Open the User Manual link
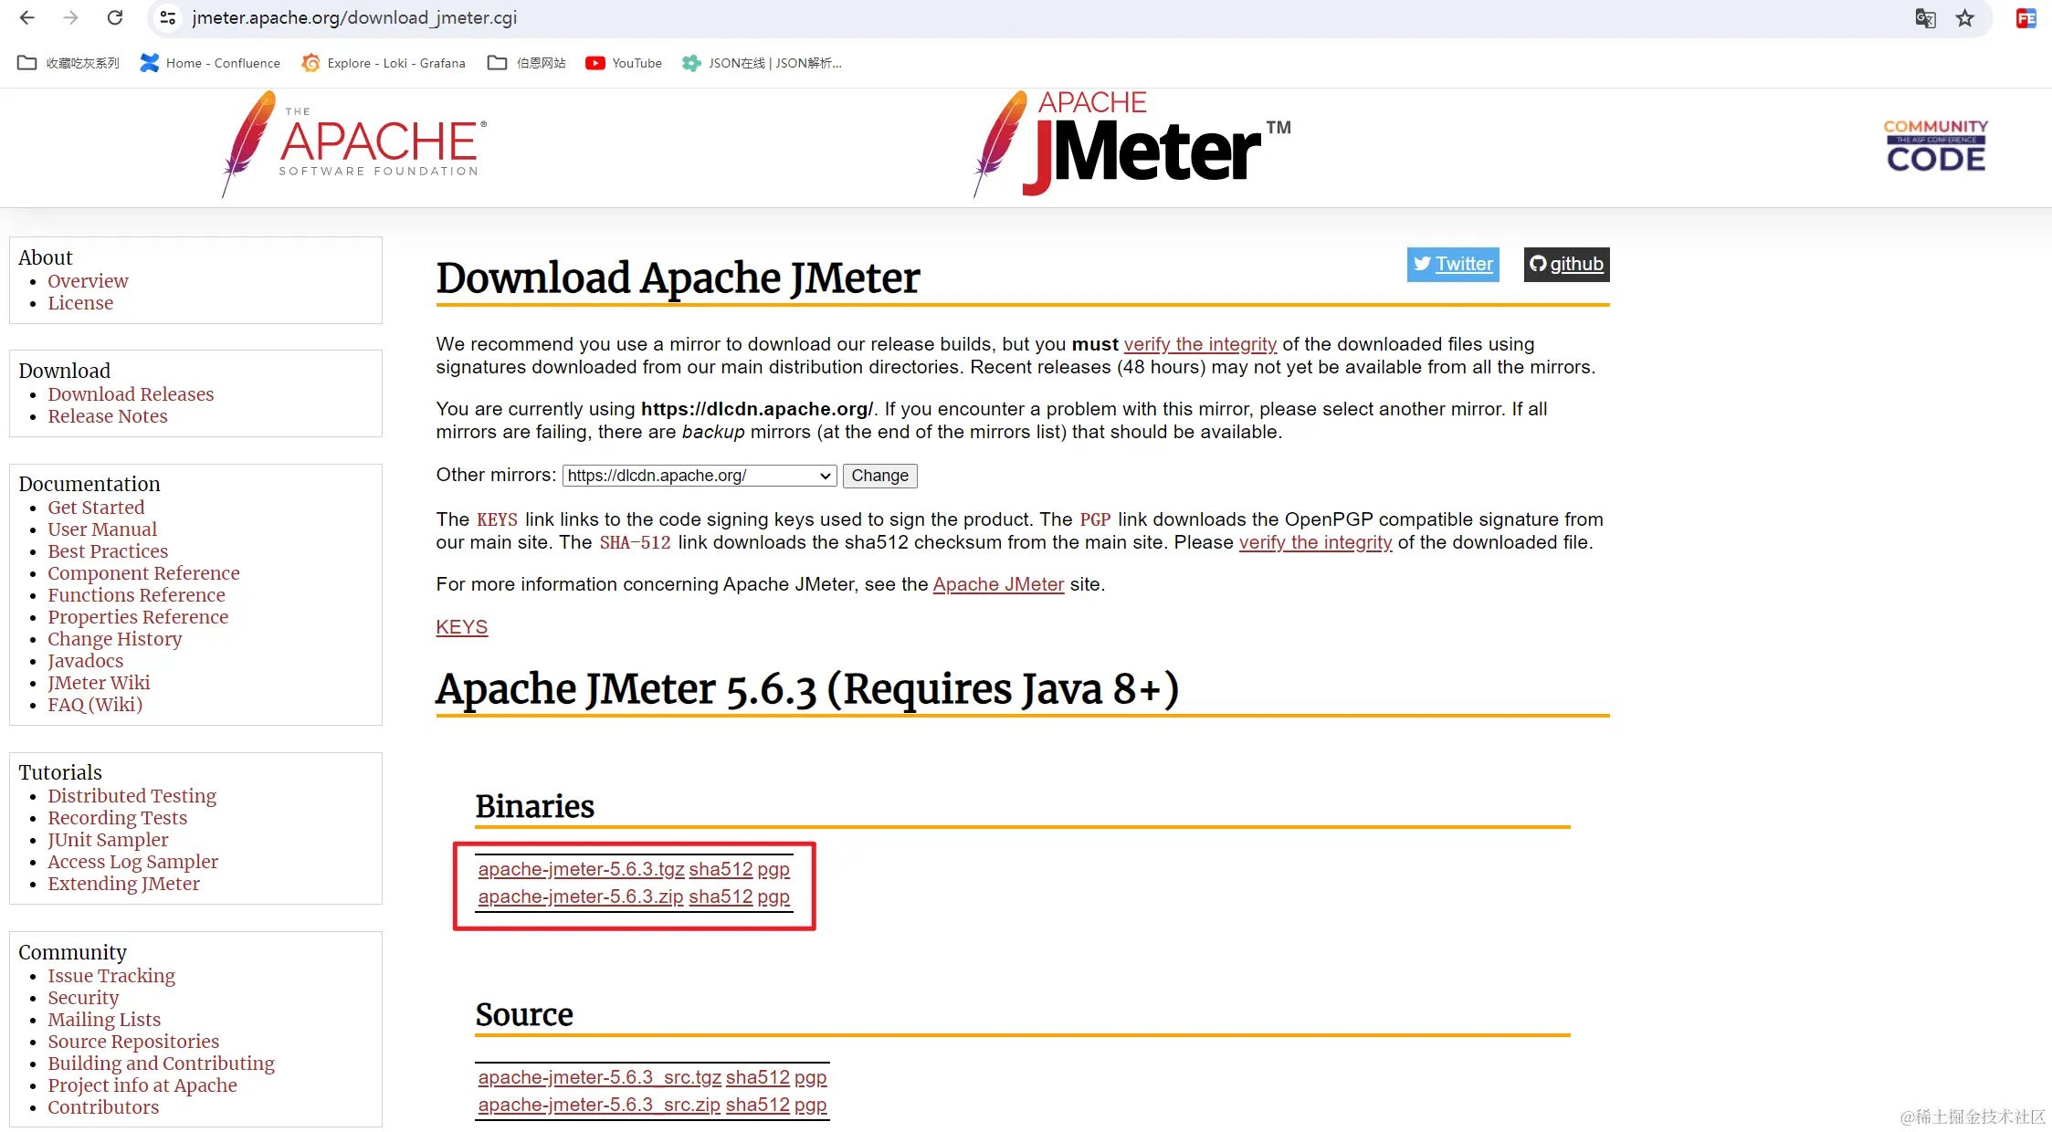The image size is (2052, 1132). point(102,529)
